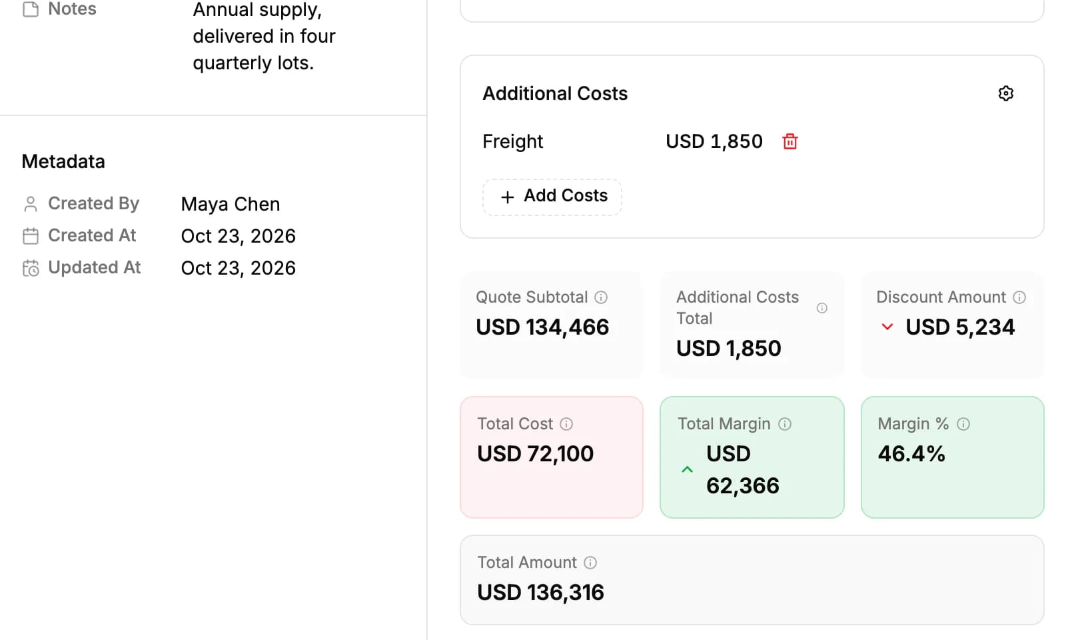Select the Freight amount USD 1,850
1066x640 pixels.
click(714, 141)
